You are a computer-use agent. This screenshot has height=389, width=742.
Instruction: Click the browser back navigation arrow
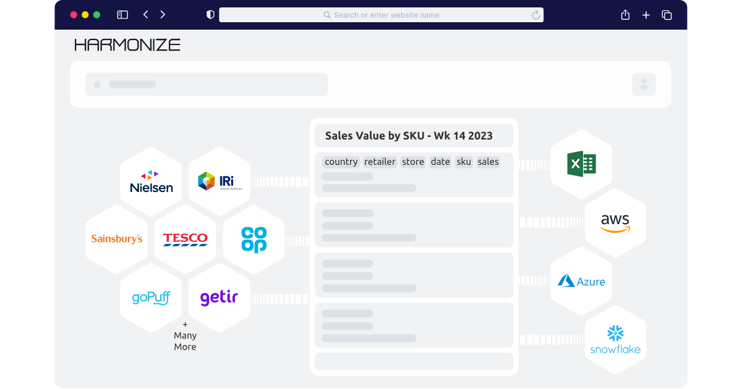pos(145,14)
